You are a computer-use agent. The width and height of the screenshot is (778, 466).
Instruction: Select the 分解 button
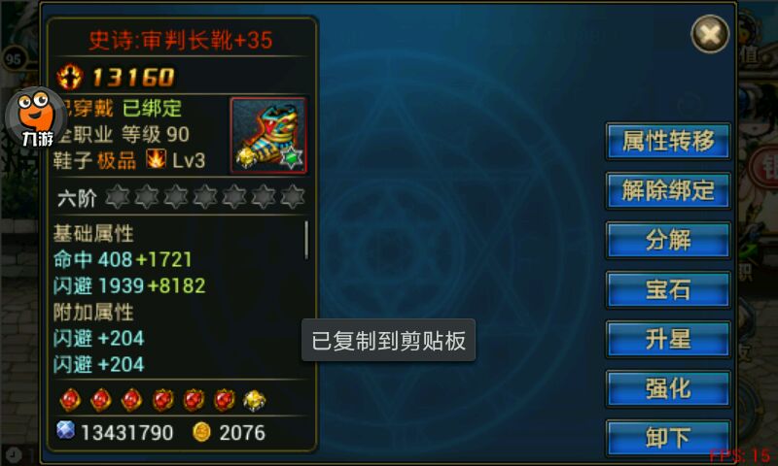[668, 240]
